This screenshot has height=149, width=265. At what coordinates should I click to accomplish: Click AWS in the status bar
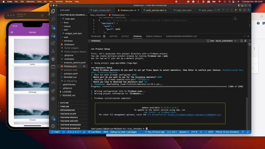click(106, 132)
